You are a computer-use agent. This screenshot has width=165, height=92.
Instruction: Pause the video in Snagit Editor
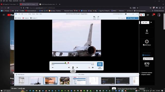click(73, 67)
